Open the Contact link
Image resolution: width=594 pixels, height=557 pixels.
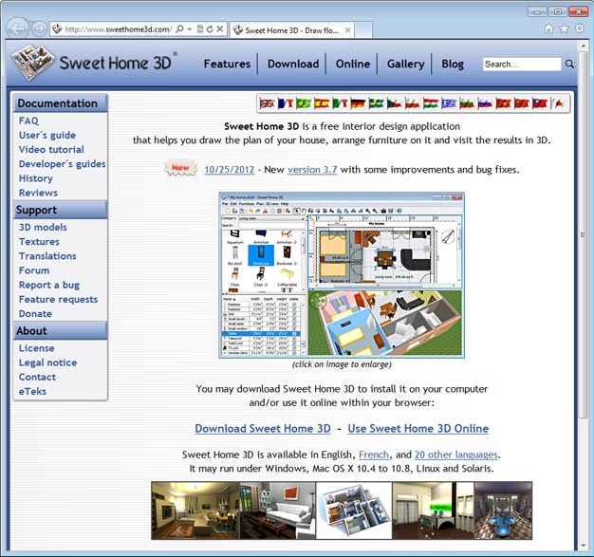(37, 377)
